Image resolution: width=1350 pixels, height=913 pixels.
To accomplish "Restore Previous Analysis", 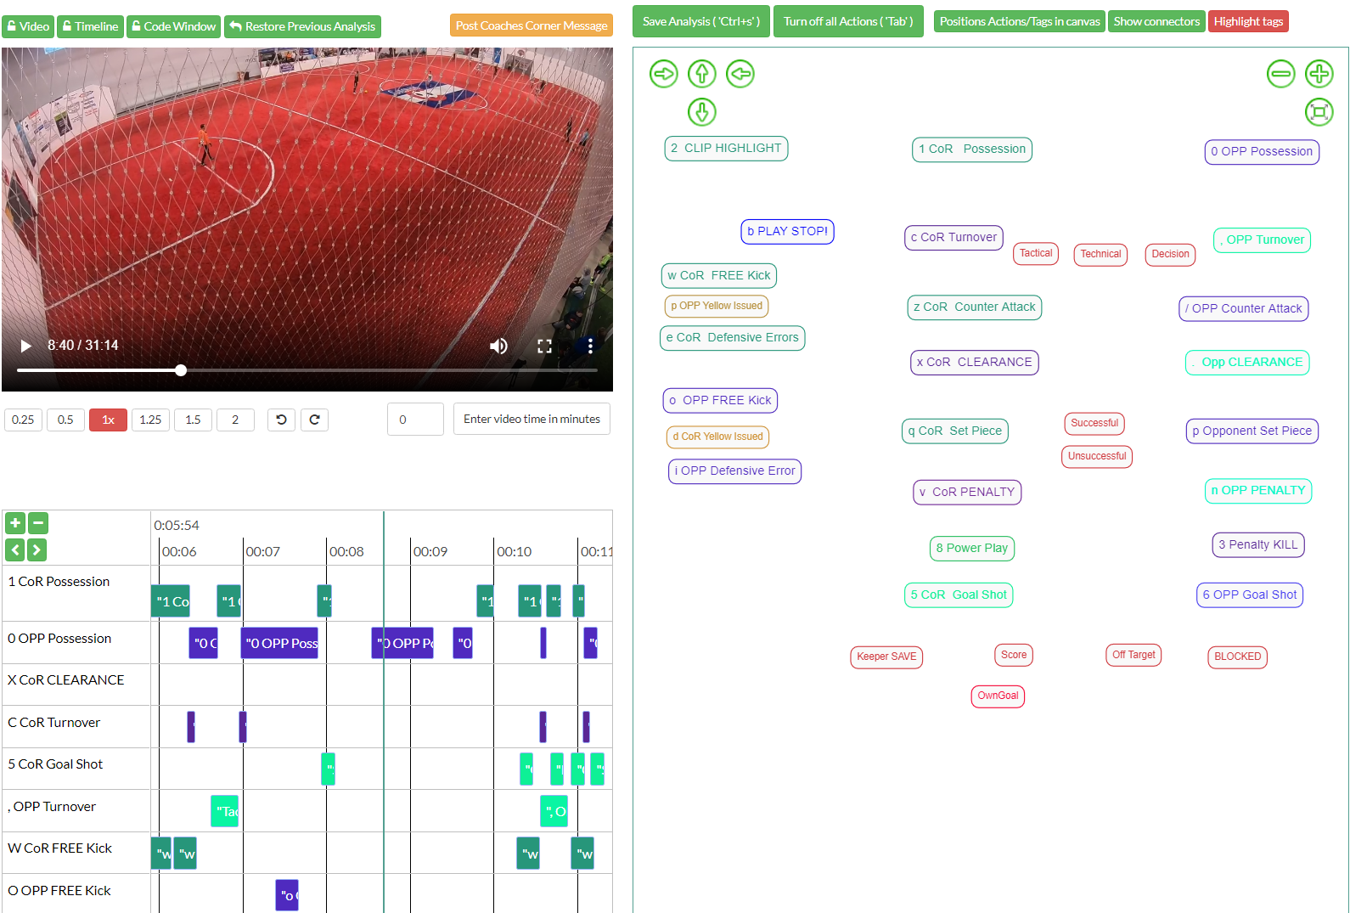I will click(x=302, y=26).
